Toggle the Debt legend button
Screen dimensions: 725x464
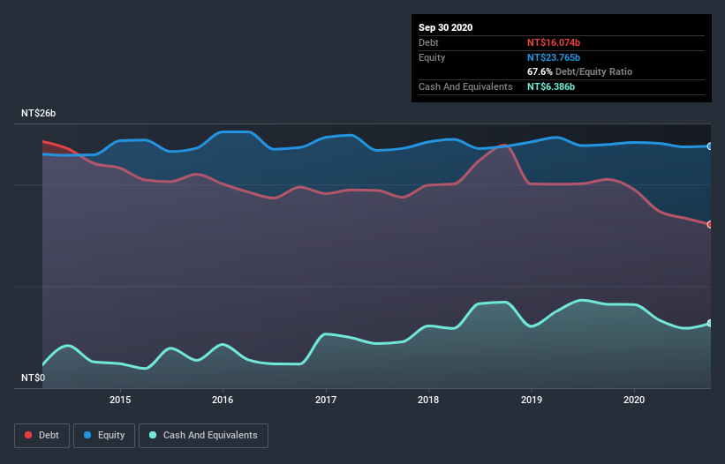point(42,436)
